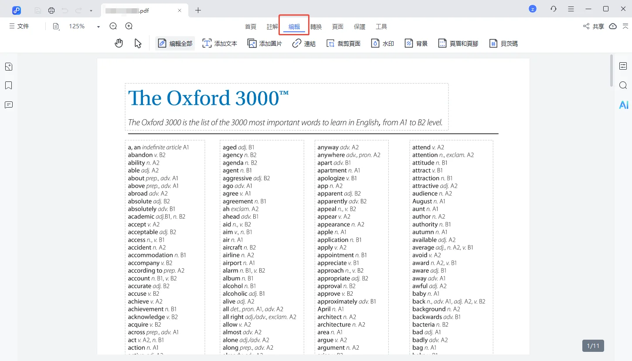This screenshot has height=361, width=632.
Task: Click the zoom in magnifier icon
Action: point(129,26)
